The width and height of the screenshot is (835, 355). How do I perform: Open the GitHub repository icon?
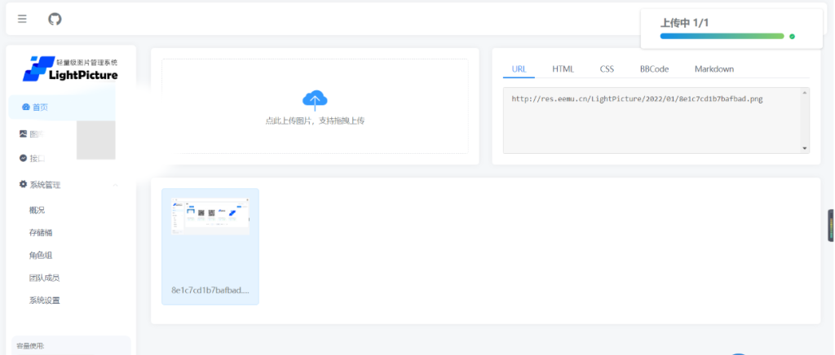point(55,19)
